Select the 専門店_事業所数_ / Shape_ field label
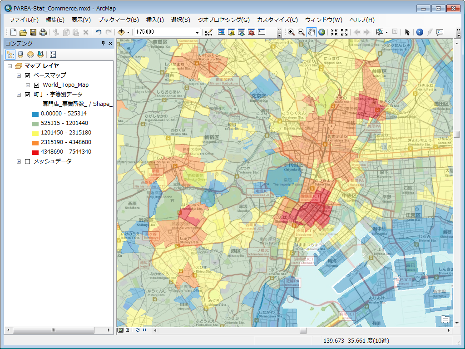The height and width of the screenshot is (349, 465). pos(78,104)
